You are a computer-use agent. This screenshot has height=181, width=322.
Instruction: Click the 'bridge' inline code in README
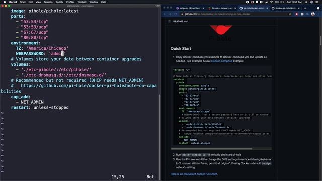pyautogui.click(x=266, y=163)
